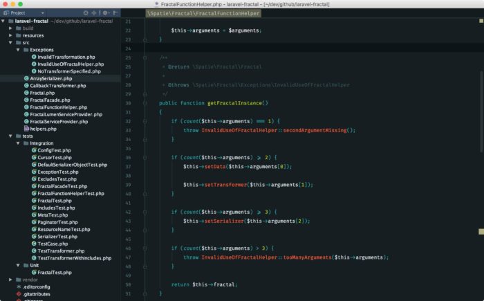
Task: Collapse the Unit folder
Action: pyautogui.click(x=18, y=265)
